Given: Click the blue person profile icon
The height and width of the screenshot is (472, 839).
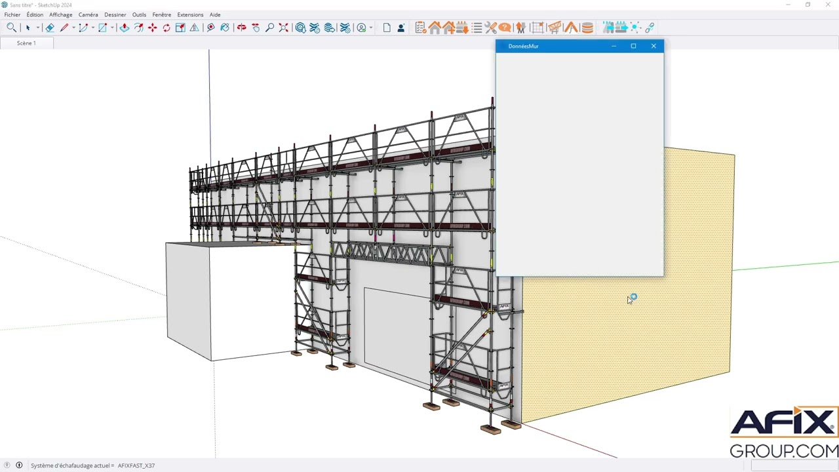Looking at the screenshot, I should pos(401,28).
